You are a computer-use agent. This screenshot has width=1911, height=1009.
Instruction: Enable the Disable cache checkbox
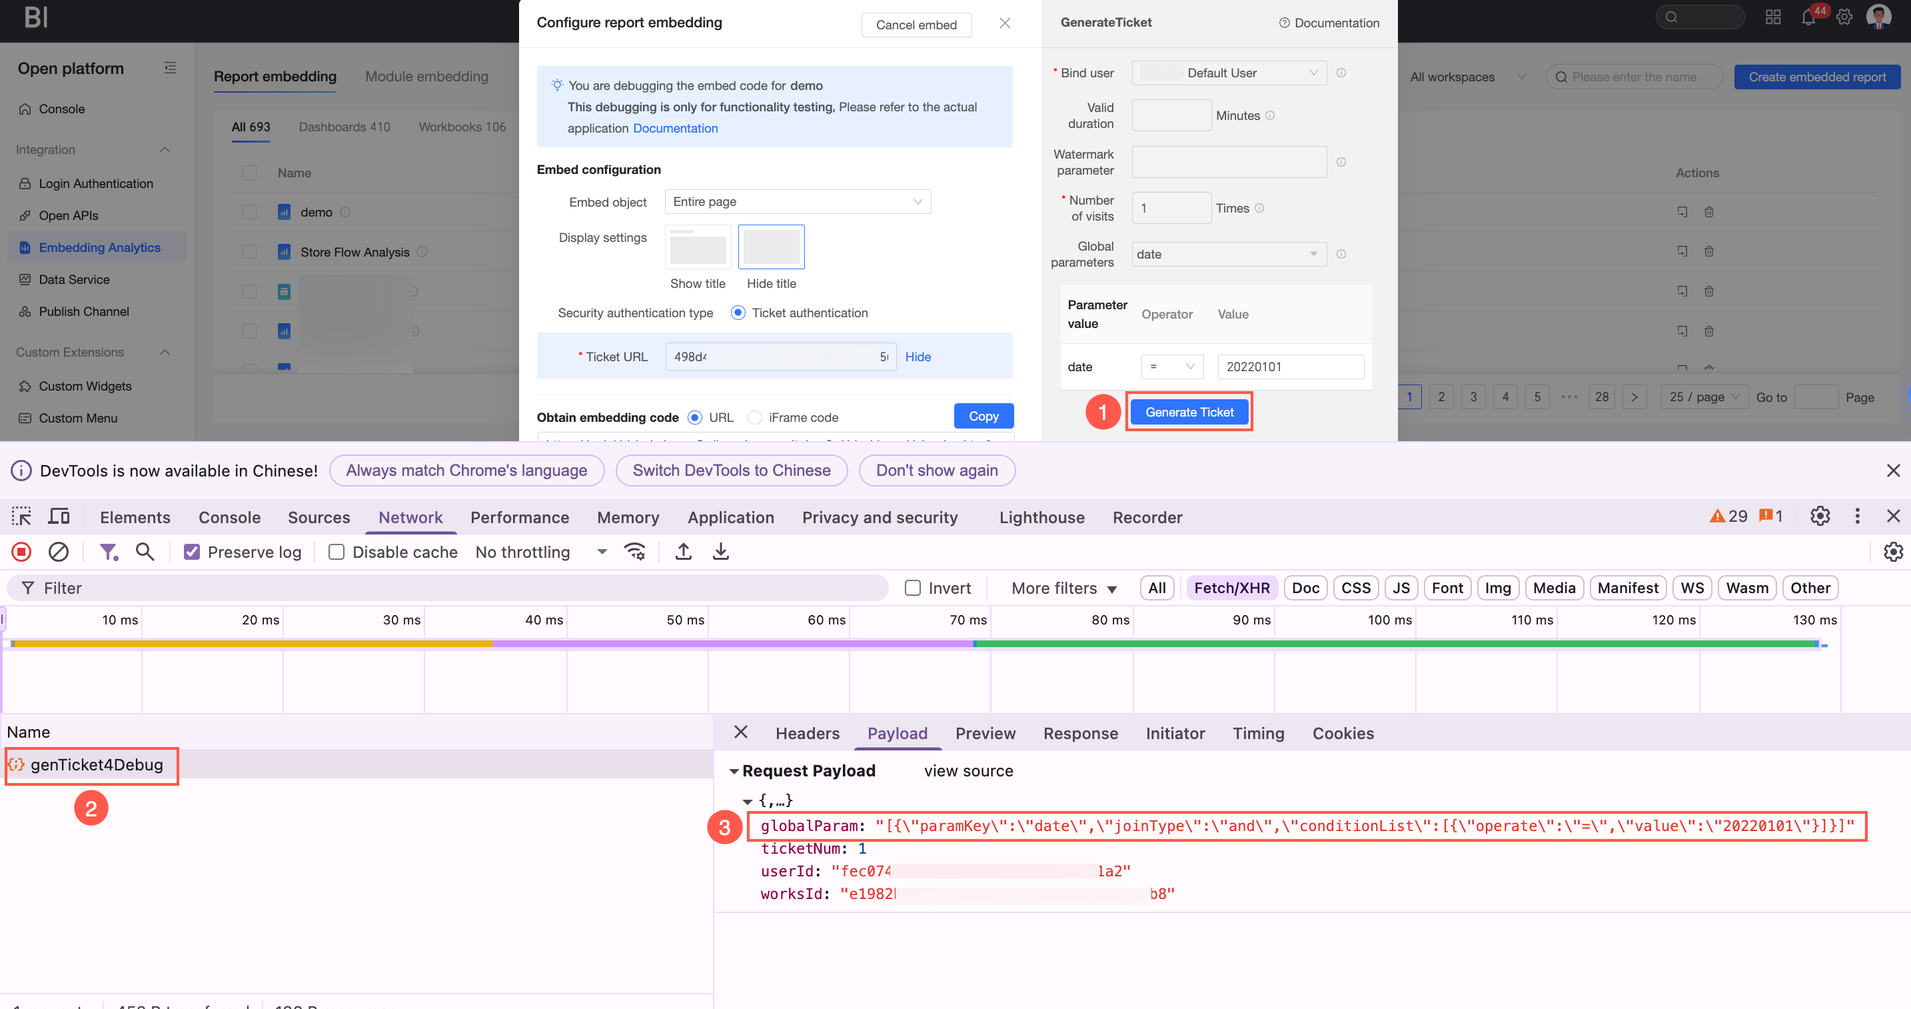[x=336, y=552]
